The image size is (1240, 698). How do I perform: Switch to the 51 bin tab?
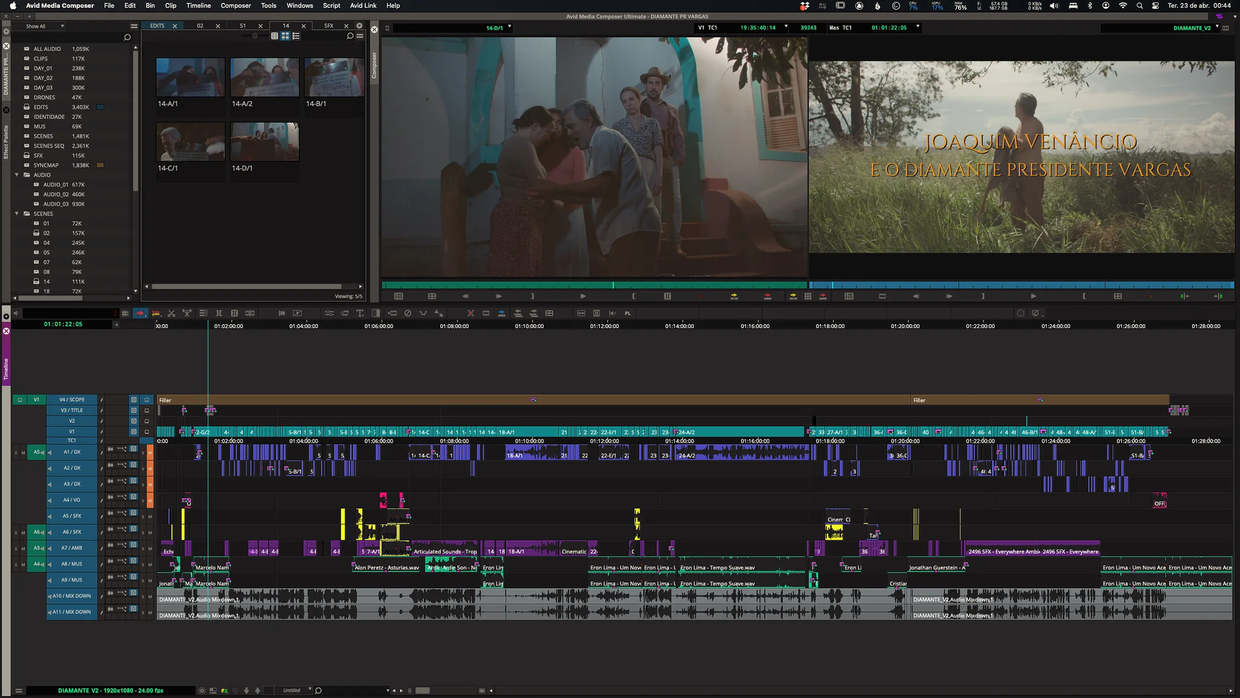[242, 26]
